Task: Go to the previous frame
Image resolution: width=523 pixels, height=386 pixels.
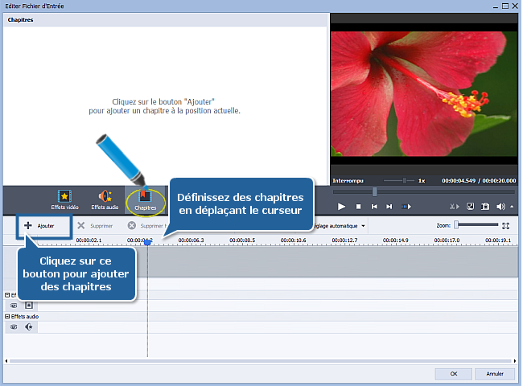Action: pos(374,207)
